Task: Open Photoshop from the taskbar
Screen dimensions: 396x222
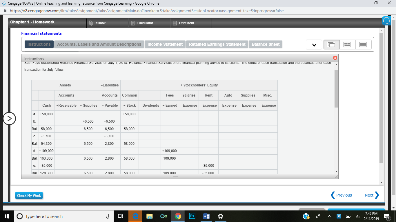Action: coord(192,216)
